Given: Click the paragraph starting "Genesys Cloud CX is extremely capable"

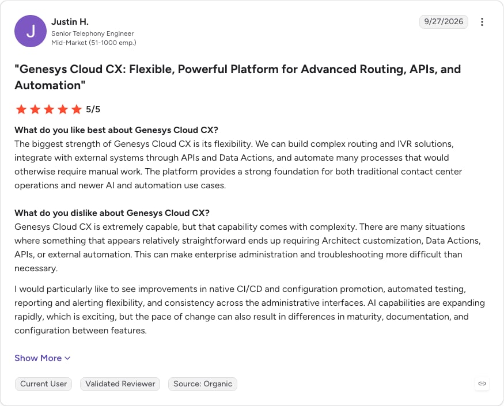Looking at the screenshot, I should (x=248, y=248).
